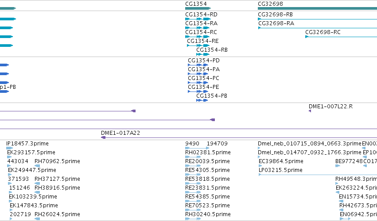Image resolution: width=377 pixels, height=221 pixels.
Task: Select EST RE20039.5prime
Action: point(207,161)
